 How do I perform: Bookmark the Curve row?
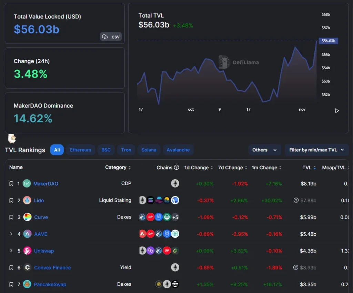click(x=11, y=217)
